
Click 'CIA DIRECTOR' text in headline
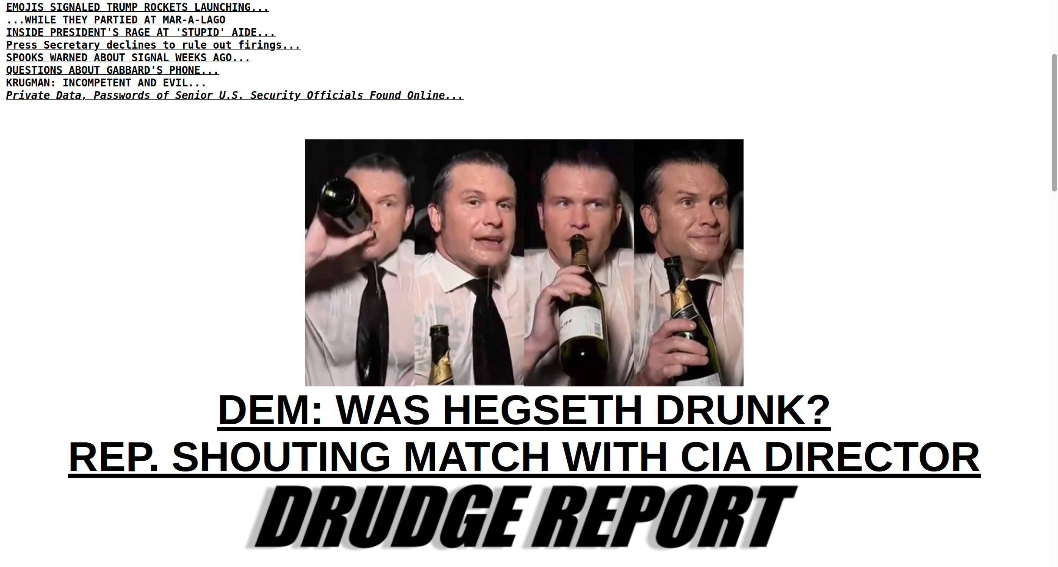[830, 457]
